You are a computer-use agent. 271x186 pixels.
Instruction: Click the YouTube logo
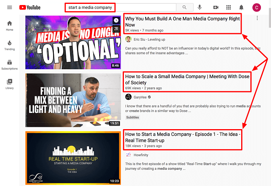30,7
